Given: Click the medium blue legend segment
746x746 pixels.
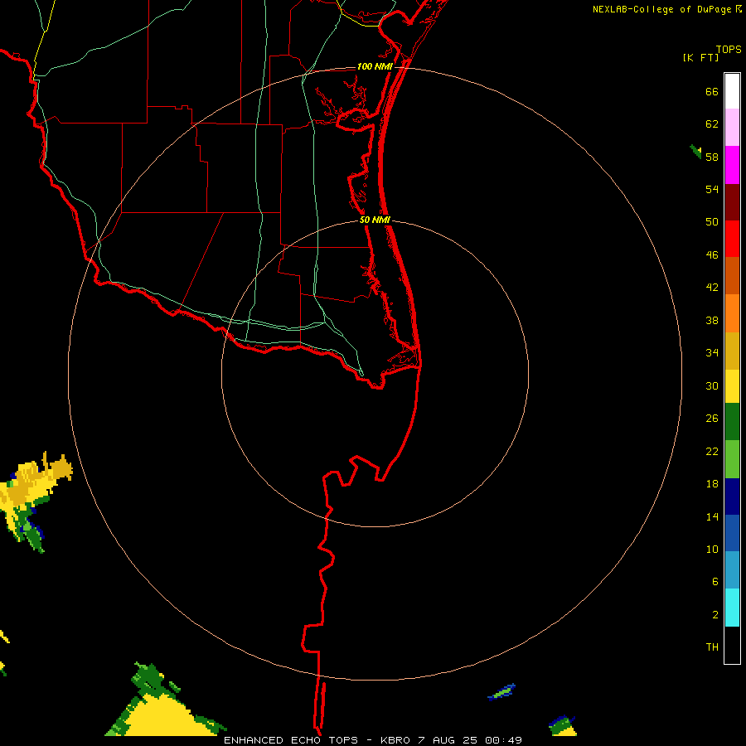Looking at the screenshot, I should pos(732,533).
